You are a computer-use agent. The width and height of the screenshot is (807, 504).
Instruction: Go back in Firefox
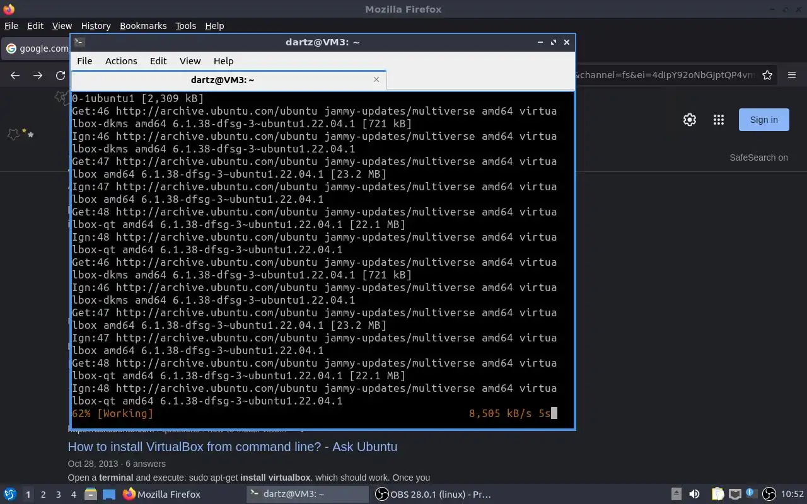(15, 76)
